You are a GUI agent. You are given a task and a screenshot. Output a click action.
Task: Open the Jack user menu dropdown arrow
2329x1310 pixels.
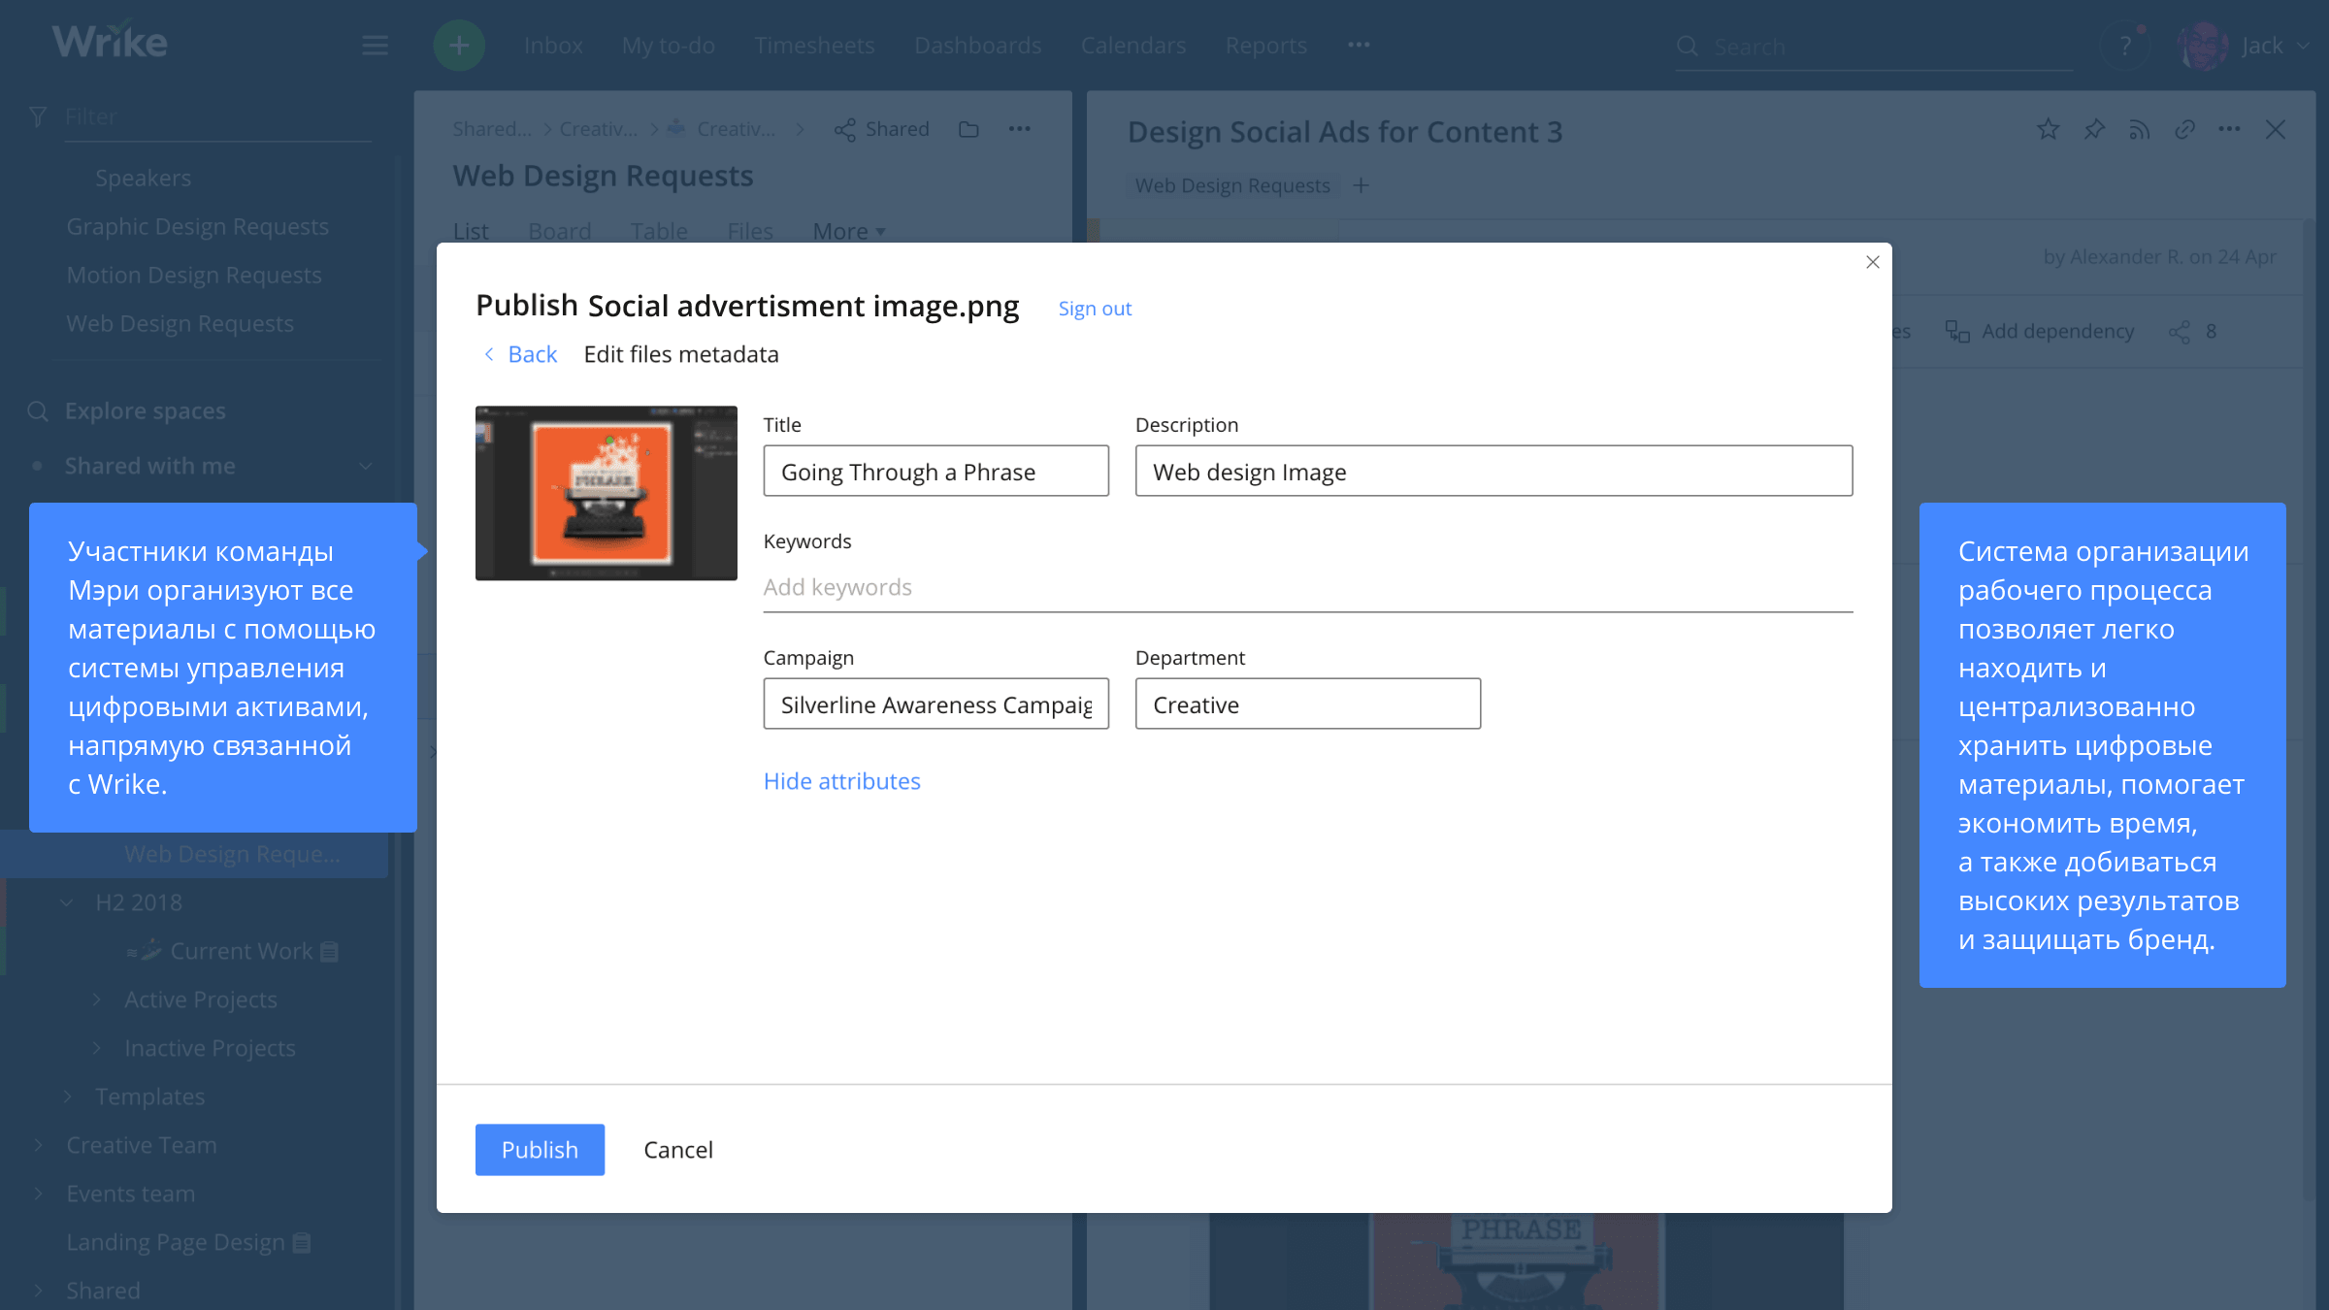[x=2304, y=46]
